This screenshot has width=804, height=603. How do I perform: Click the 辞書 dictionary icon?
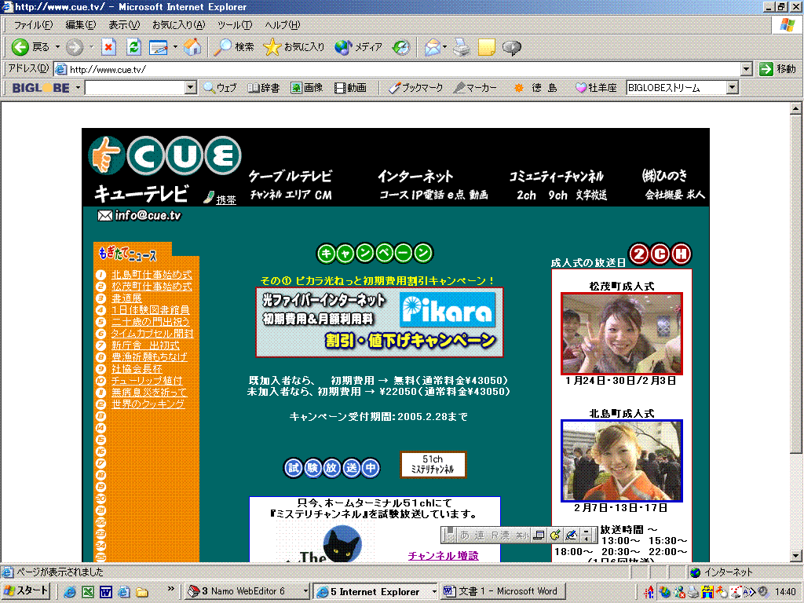pyautogui.click(x=264, y=88)
